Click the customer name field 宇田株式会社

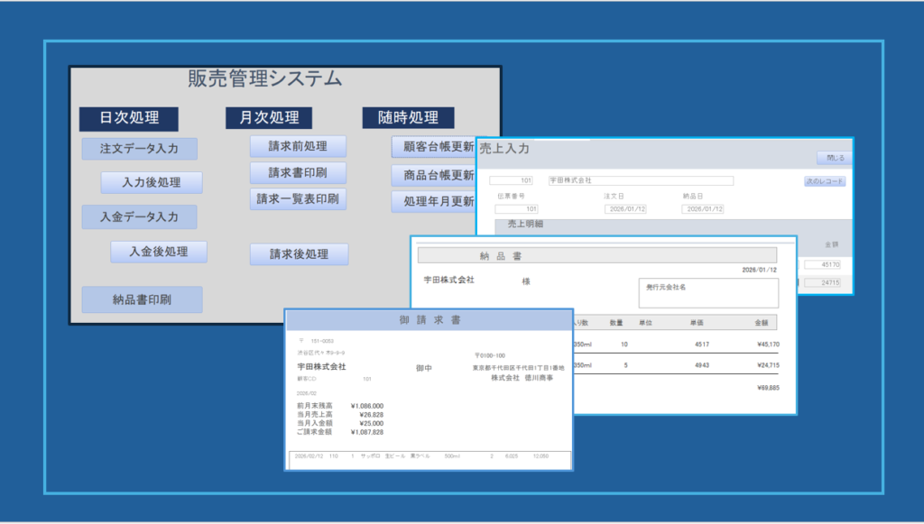click(x=640, y=181)
